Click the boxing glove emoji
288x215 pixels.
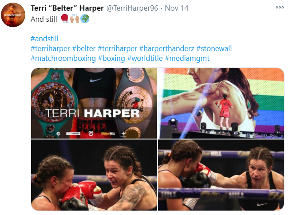(x=64, y=19)
